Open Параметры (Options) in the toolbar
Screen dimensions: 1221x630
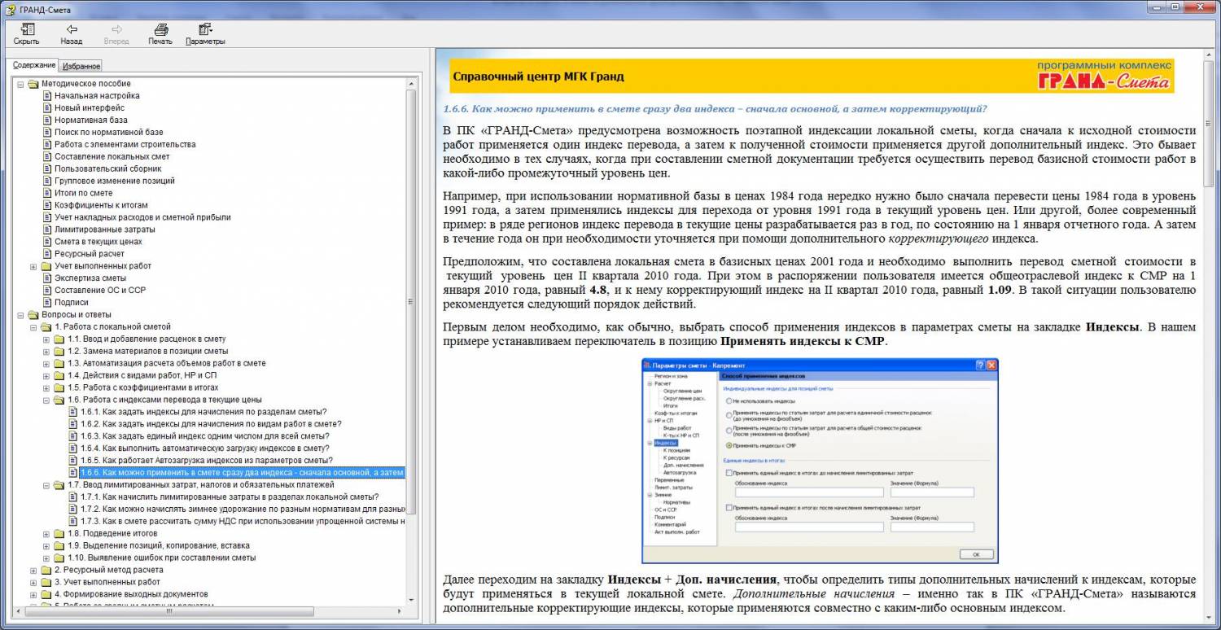(x=205, y=29)
